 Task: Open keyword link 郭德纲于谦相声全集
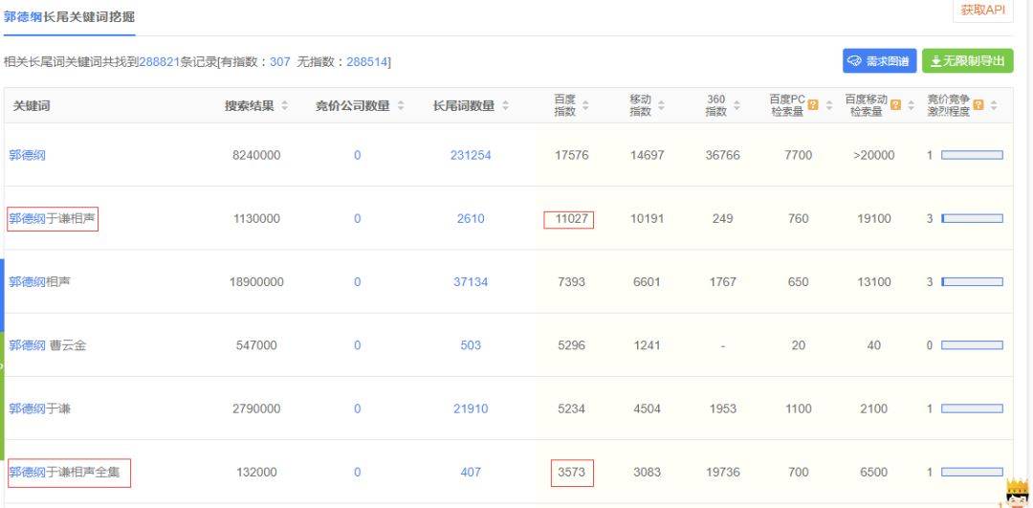pos(65,472)
